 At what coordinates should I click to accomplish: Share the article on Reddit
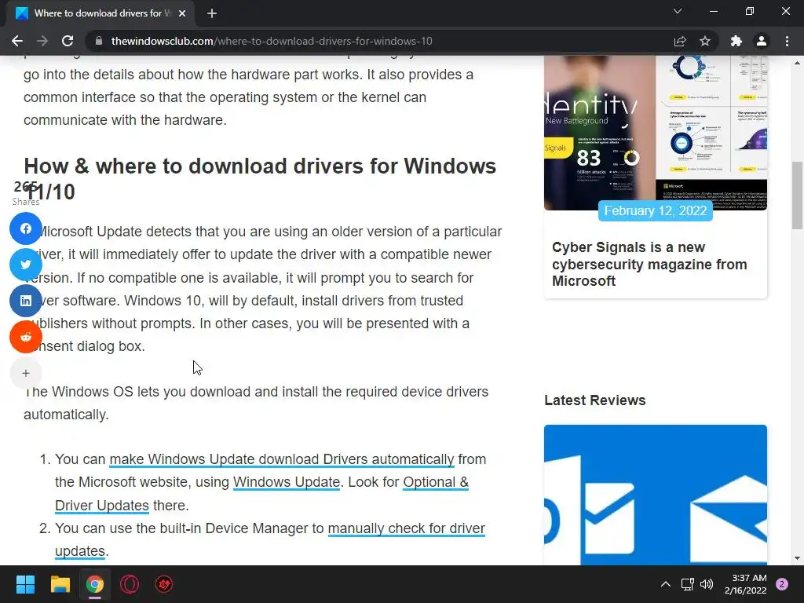pos(26,337)
